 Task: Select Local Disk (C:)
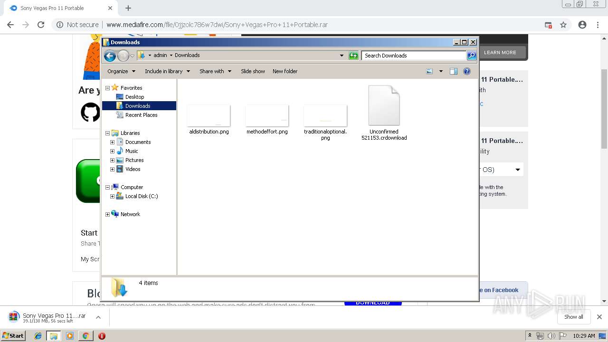click(141, 196)
